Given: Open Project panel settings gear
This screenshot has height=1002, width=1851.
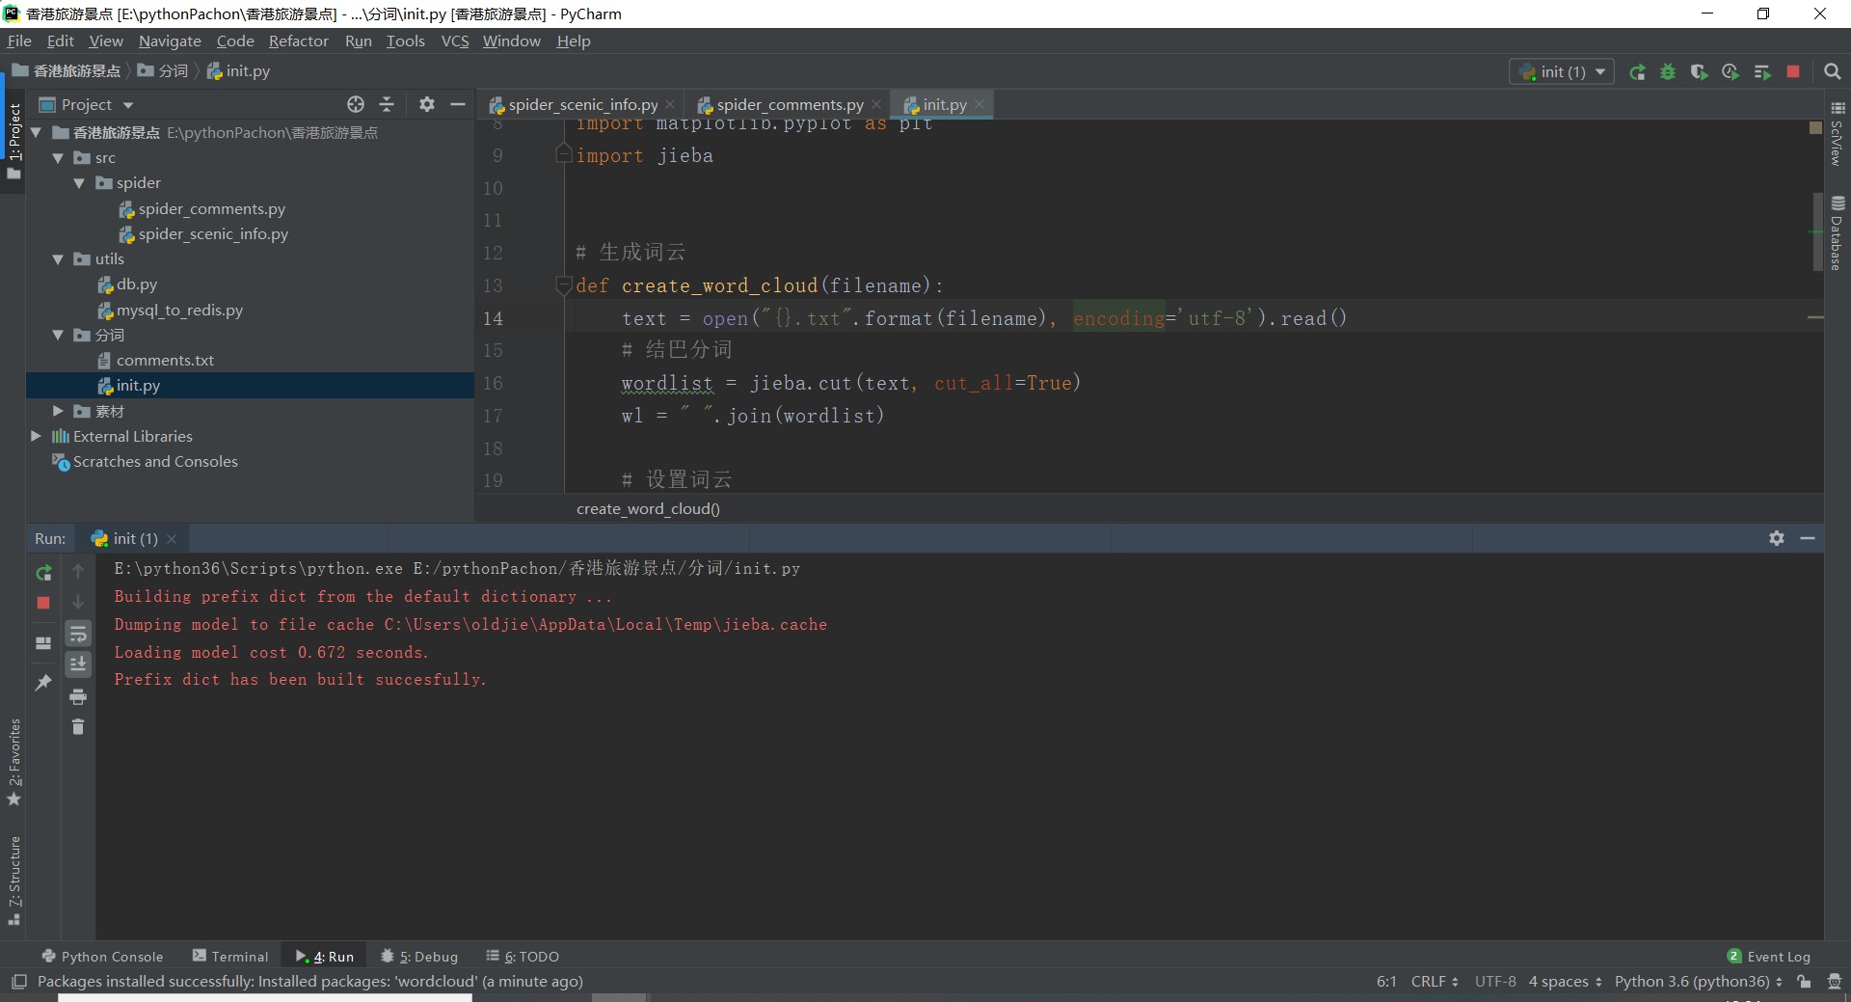Looking at the screenshot, I should tap(427, 104).
